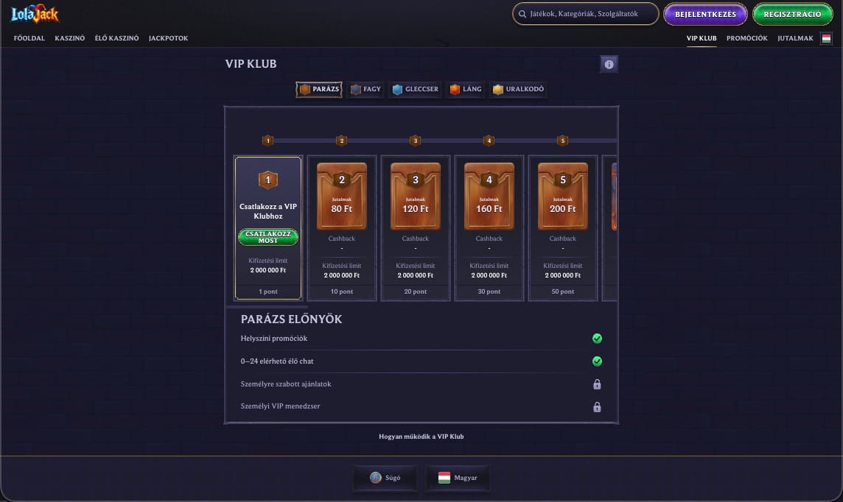
Task: Click the green checkmark beside 0–24 élő chat
Action: [597, 361]
